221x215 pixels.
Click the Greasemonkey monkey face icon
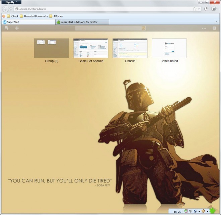pyautogui.click(x=203, y=211)
